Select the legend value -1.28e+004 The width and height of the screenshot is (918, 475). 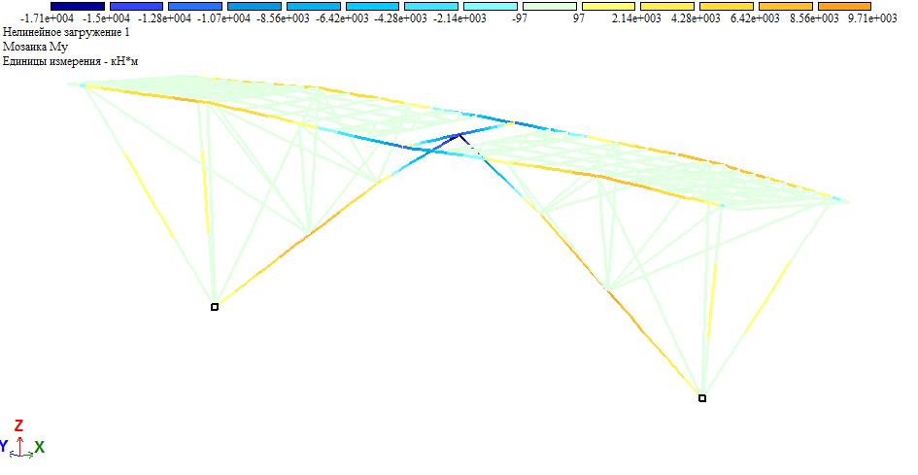click(x=164, y=18)
